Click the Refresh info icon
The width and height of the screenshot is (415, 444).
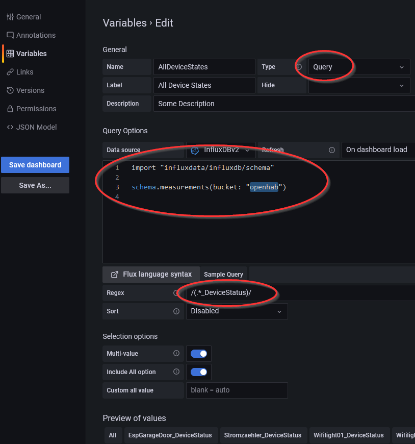[x=332, y=150]
